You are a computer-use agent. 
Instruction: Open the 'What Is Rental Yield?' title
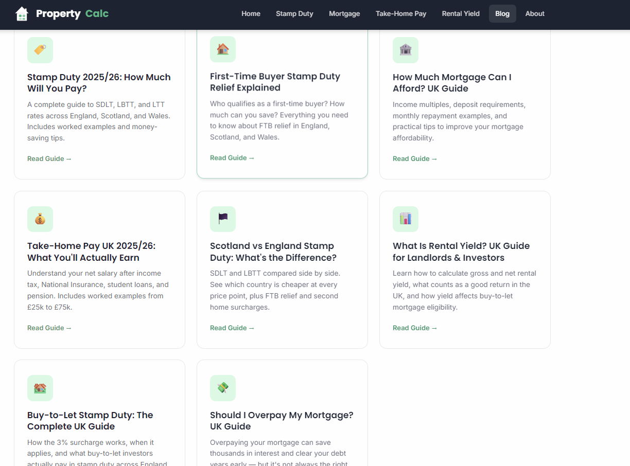tap(461, 252)
